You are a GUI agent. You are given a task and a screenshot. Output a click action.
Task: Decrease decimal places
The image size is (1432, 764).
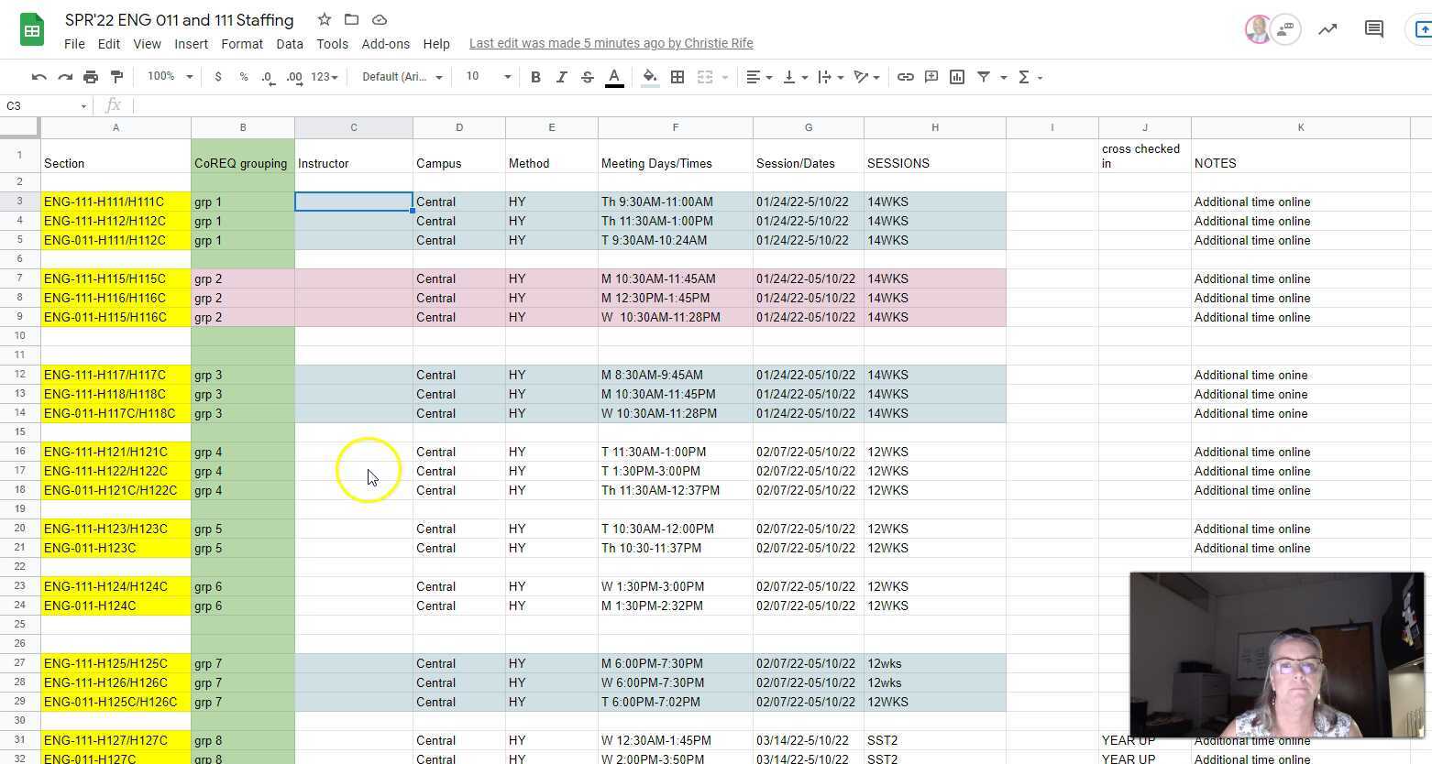coord(267,76)
